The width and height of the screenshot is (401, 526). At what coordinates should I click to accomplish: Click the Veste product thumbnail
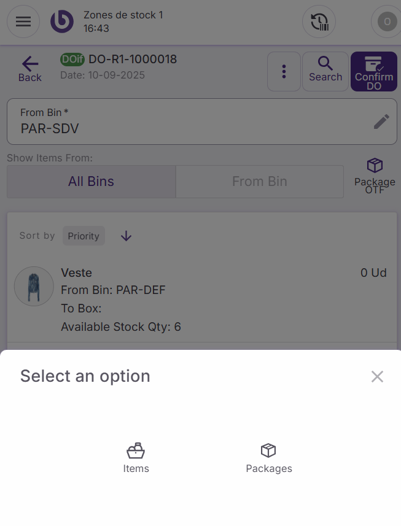[x=34, y=286]
